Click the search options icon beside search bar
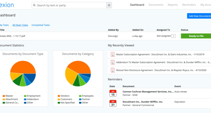The width and height of the screenshot is (211, 113). 109,5
